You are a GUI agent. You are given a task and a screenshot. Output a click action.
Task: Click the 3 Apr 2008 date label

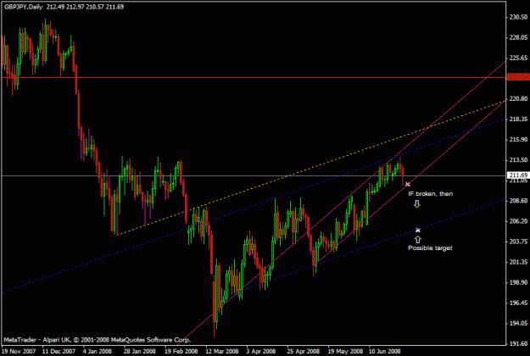(x=260, y=351)
